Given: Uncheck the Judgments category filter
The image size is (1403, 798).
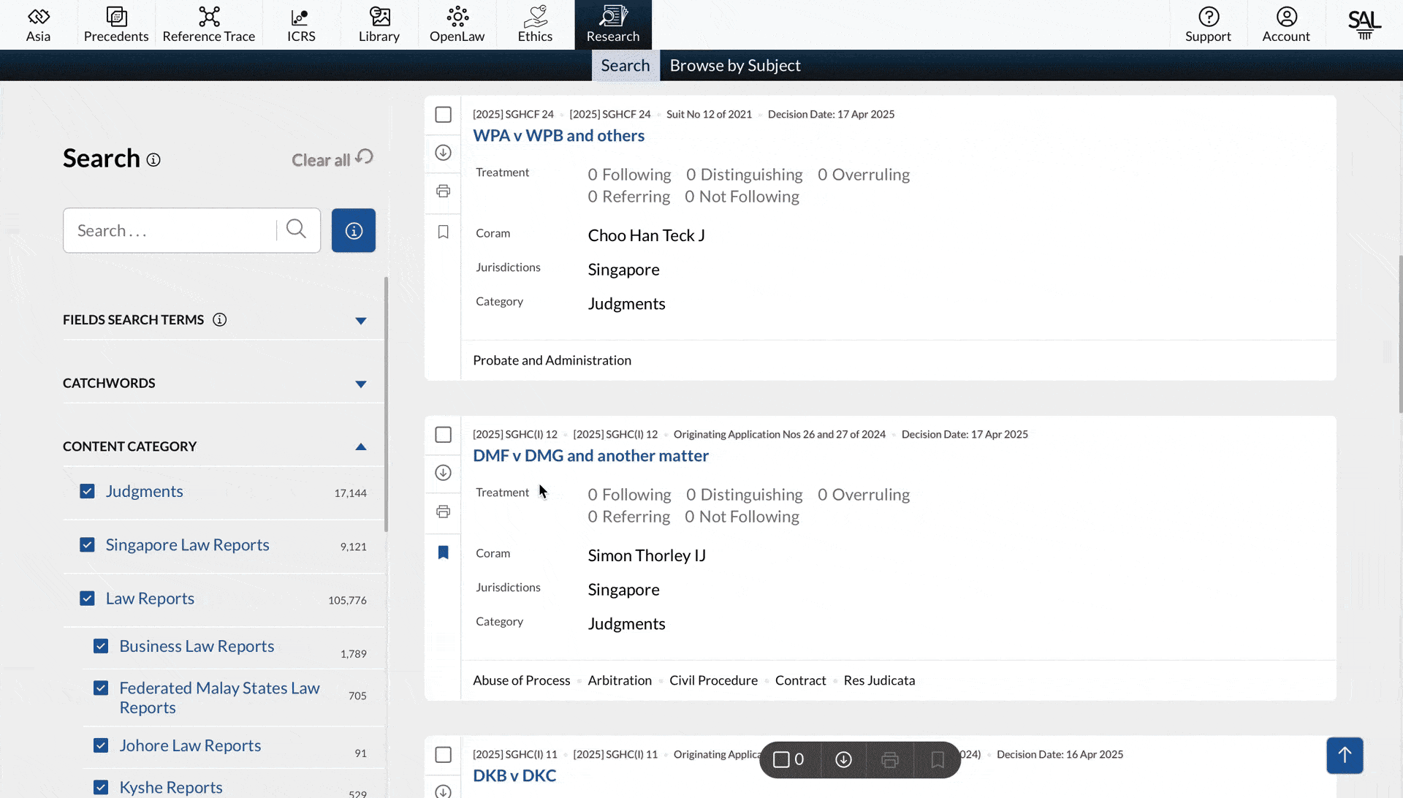Looking at the screenshot, I should (x=87, y=492).
